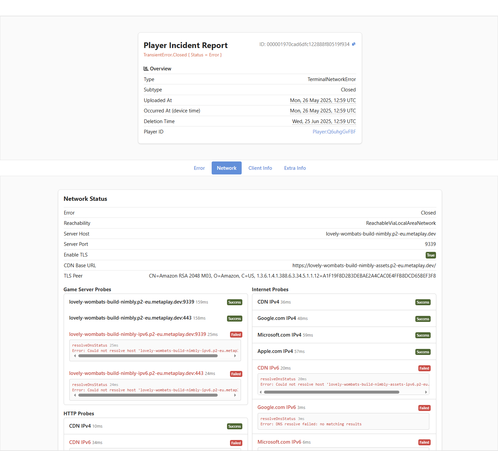
Task: Click the Microsoft.com IPv4 probe row
Action: pos(344,335)
